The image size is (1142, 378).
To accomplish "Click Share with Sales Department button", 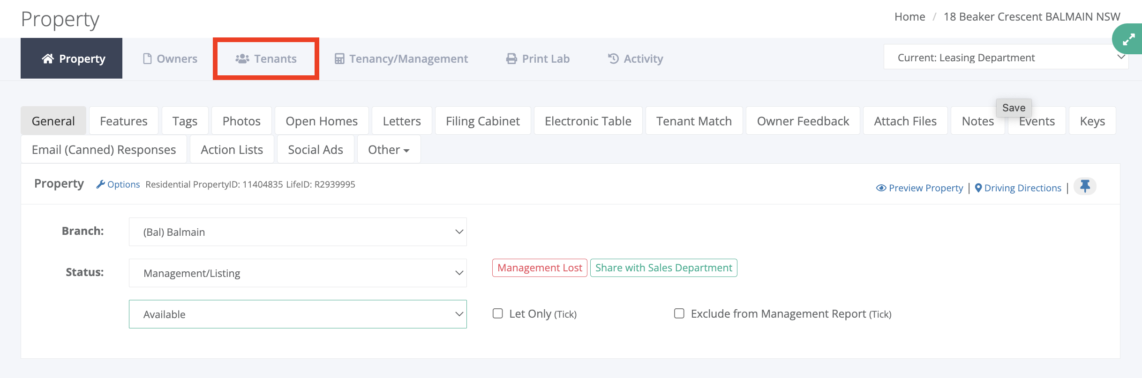I will 663,268.
